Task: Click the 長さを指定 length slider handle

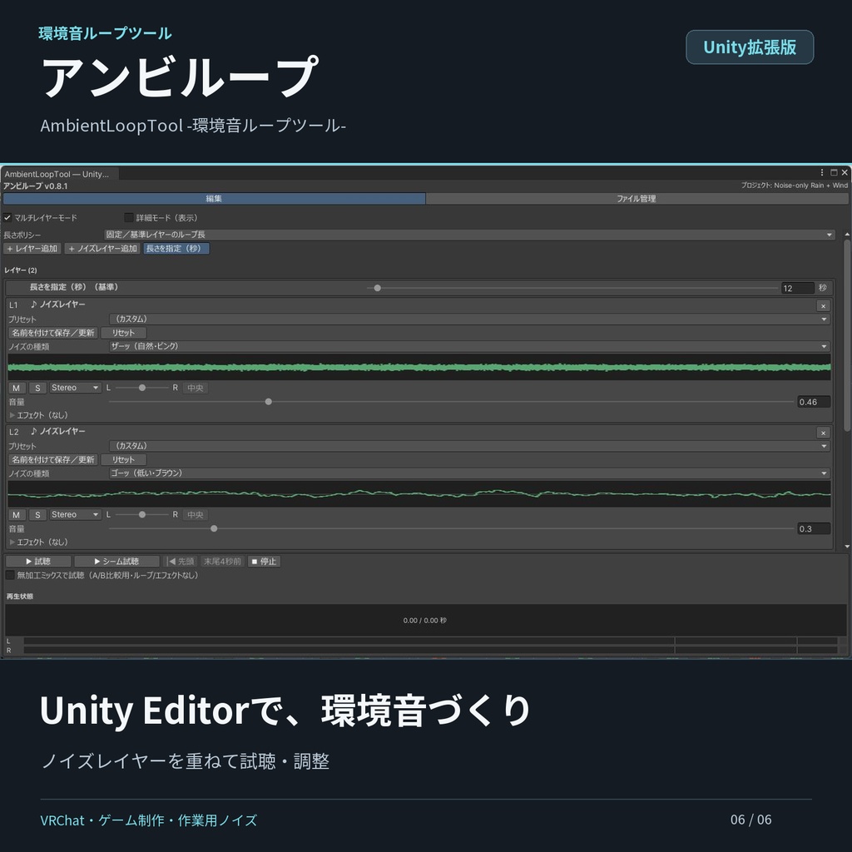Action: coord(377,288)
